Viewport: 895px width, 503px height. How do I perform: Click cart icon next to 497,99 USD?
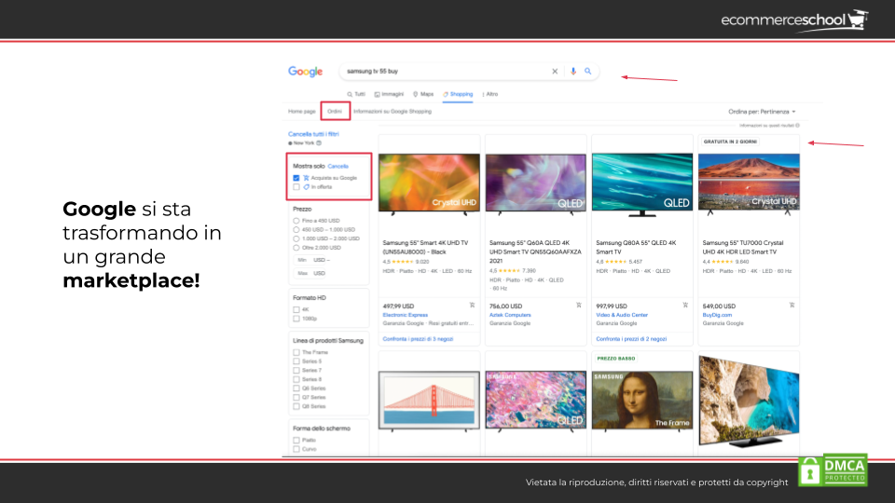[472, 305]
